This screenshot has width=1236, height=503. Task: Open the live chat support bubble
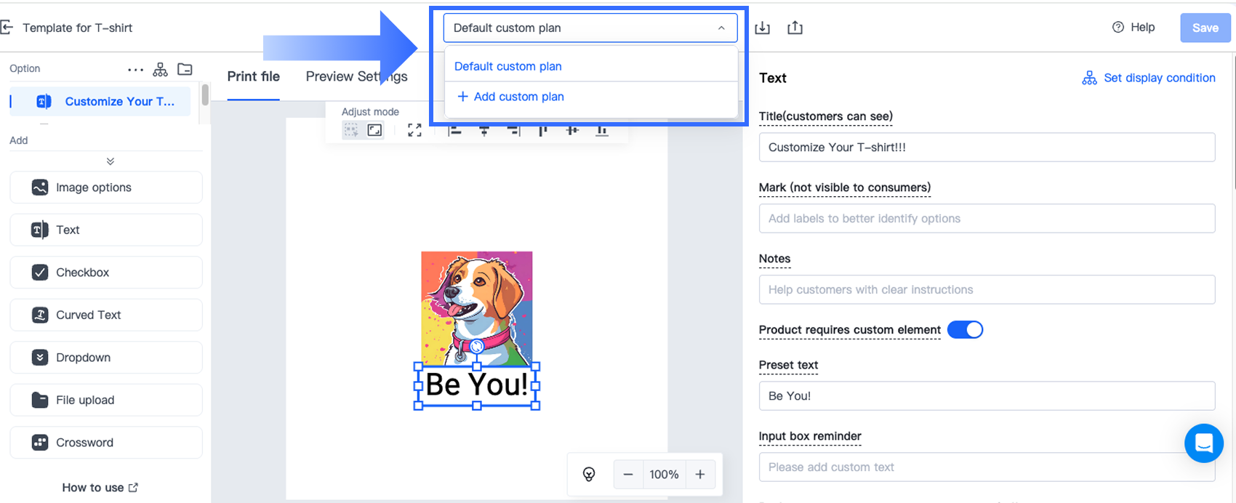pyautogui.click(x=1203, y=443)
